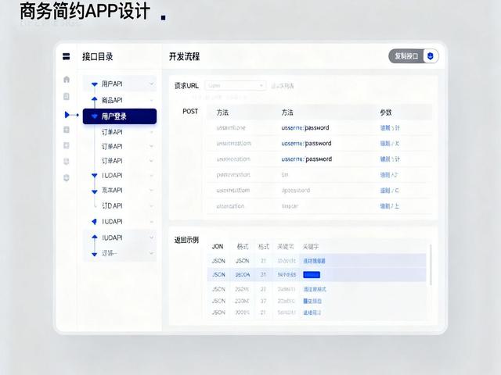Toggle the 复制接口 switch
Screen dimensions: 501x375
tap(413, 56)
